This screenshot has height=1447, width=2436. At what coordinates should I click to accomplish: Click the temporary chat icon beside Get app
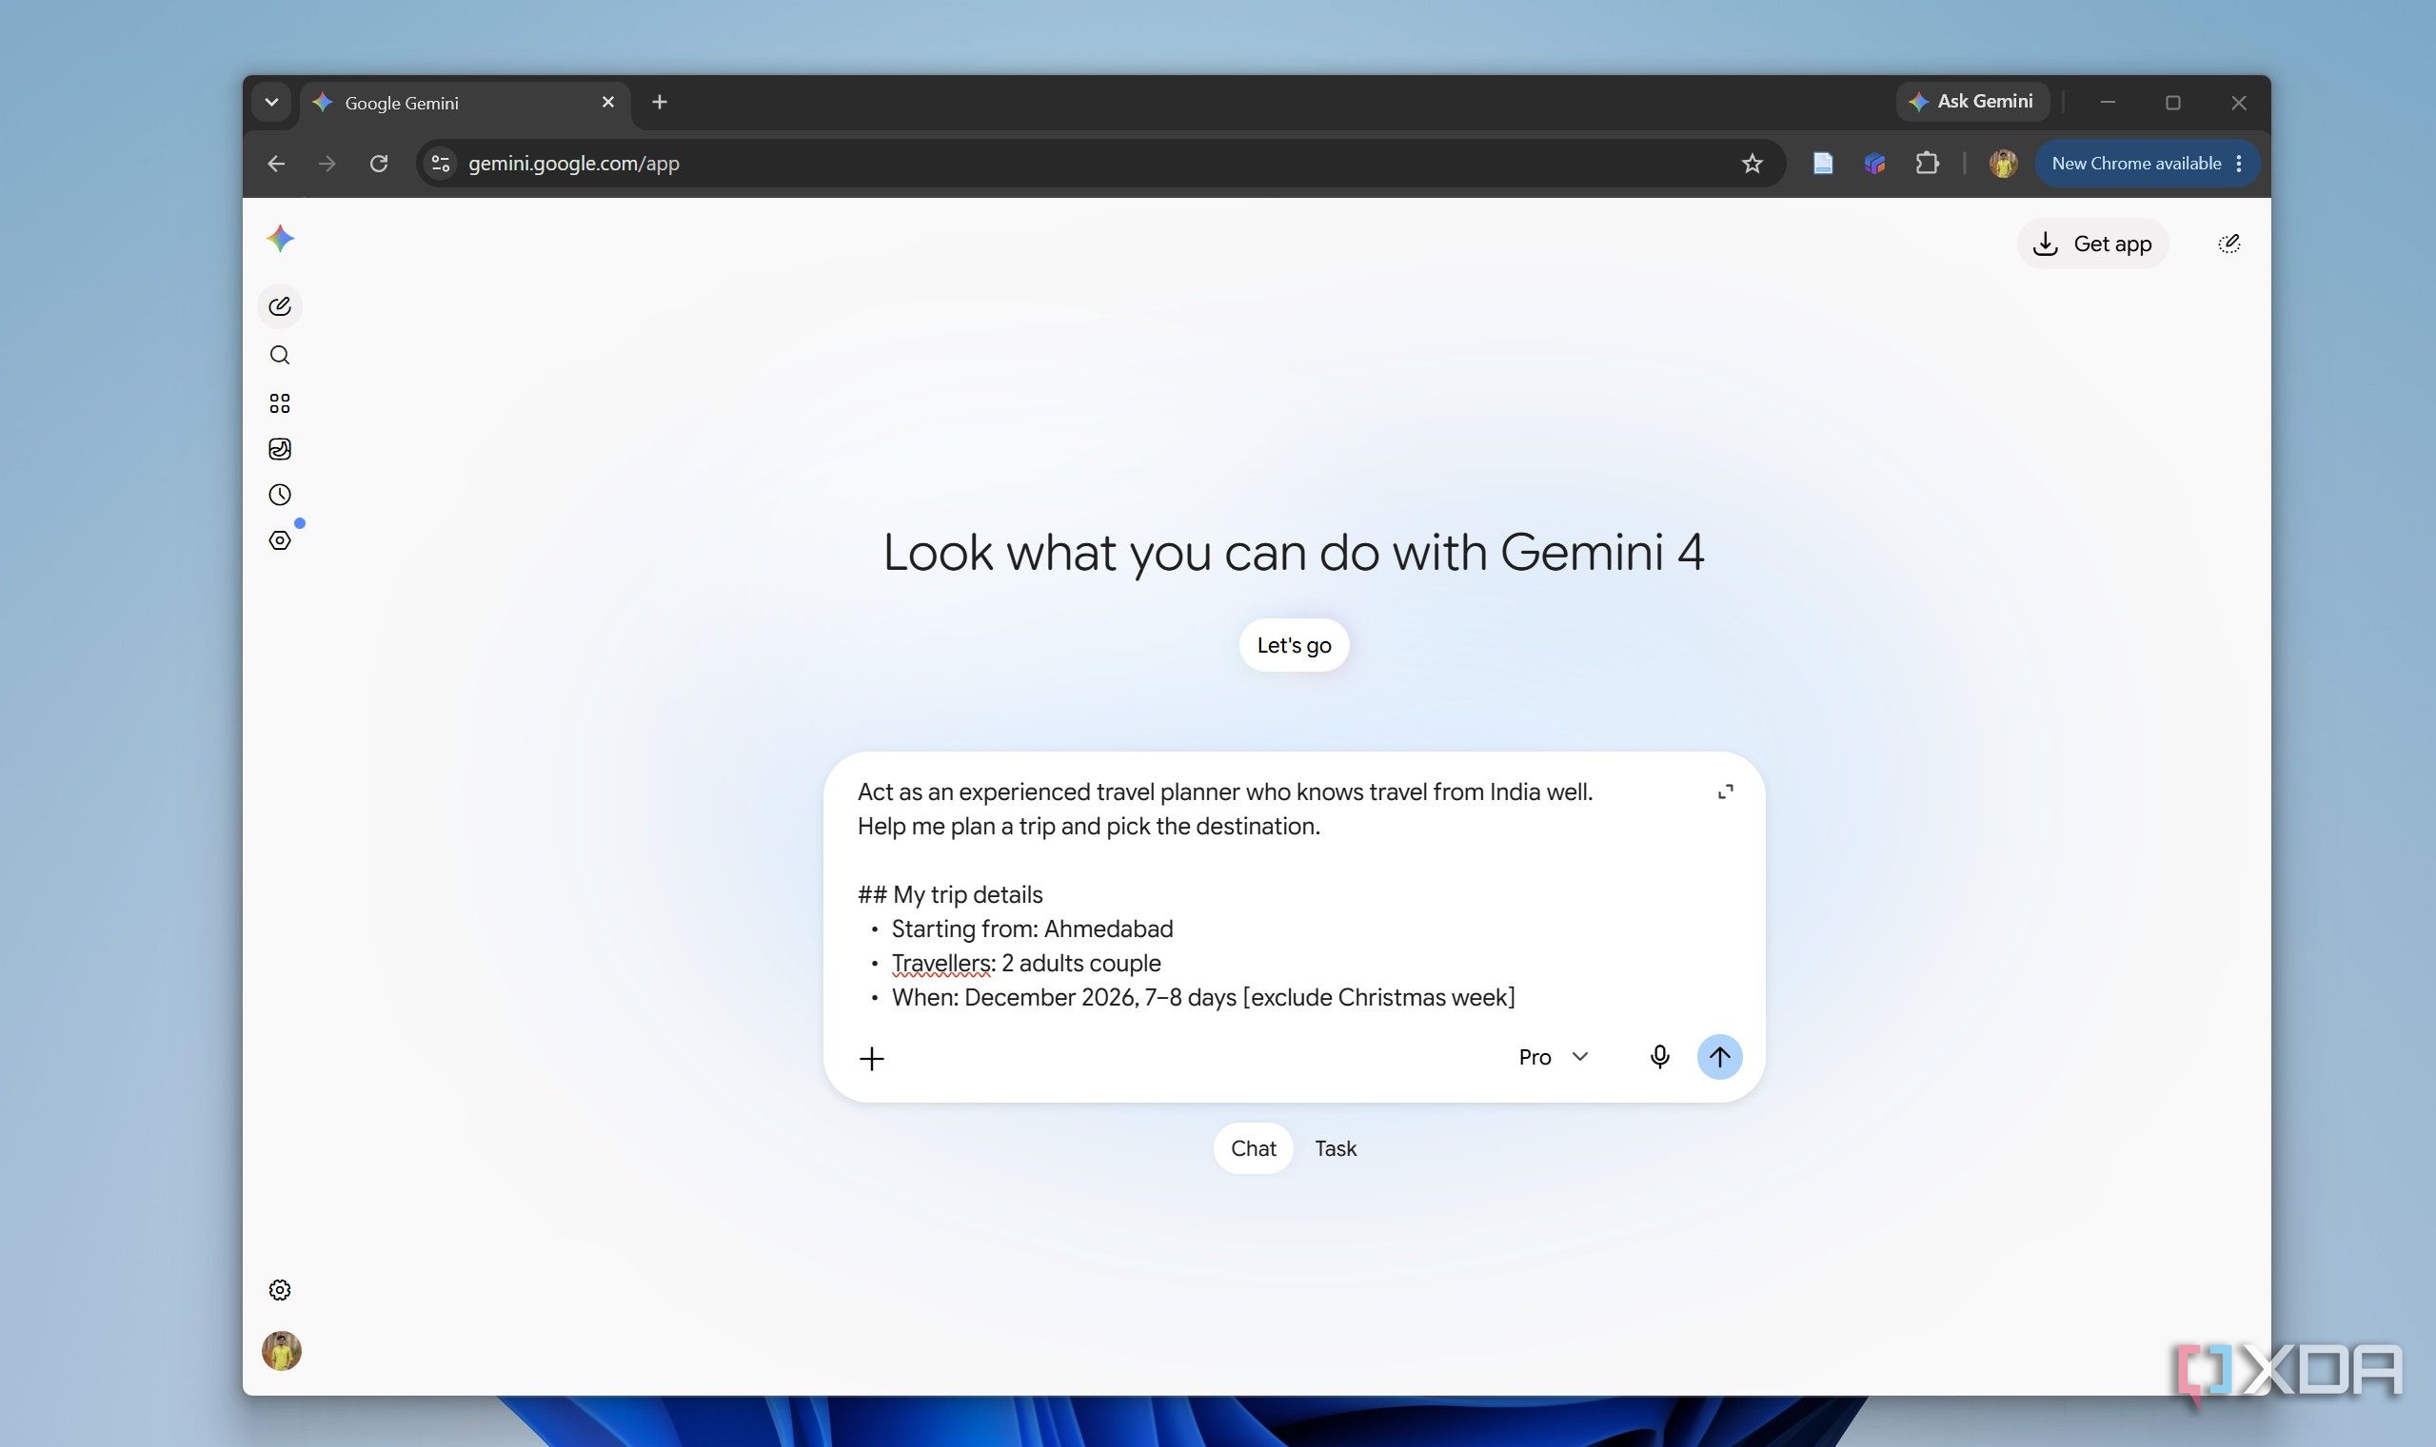2229,244
